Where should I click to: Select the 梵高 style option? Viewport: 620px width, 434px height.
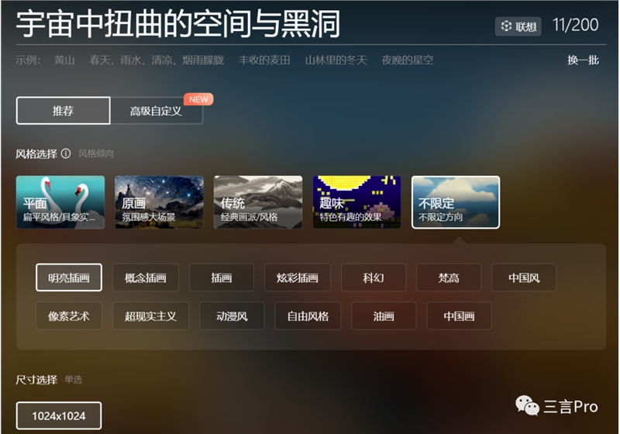[x=449, y=277]
